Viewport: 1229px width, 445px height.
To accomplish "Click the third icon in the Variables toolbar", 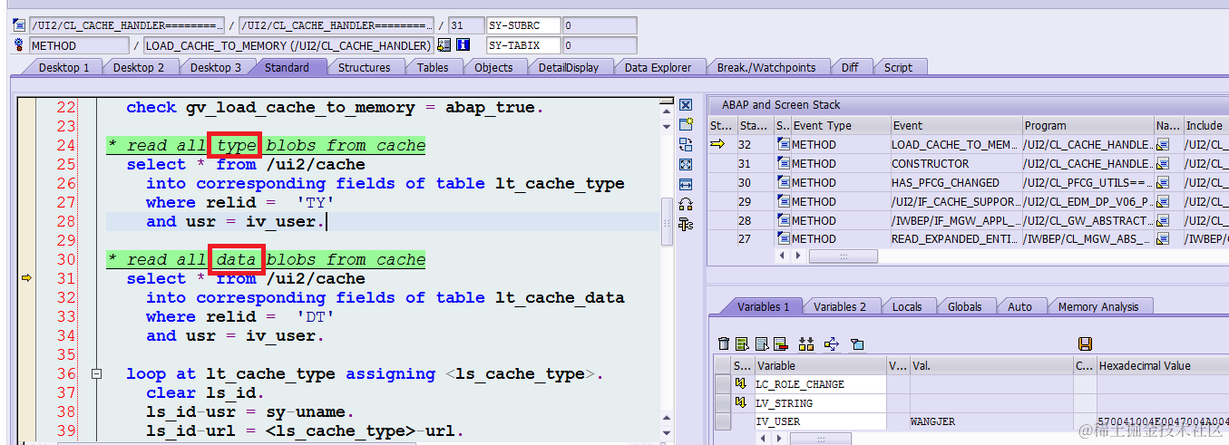I will 762,343.
